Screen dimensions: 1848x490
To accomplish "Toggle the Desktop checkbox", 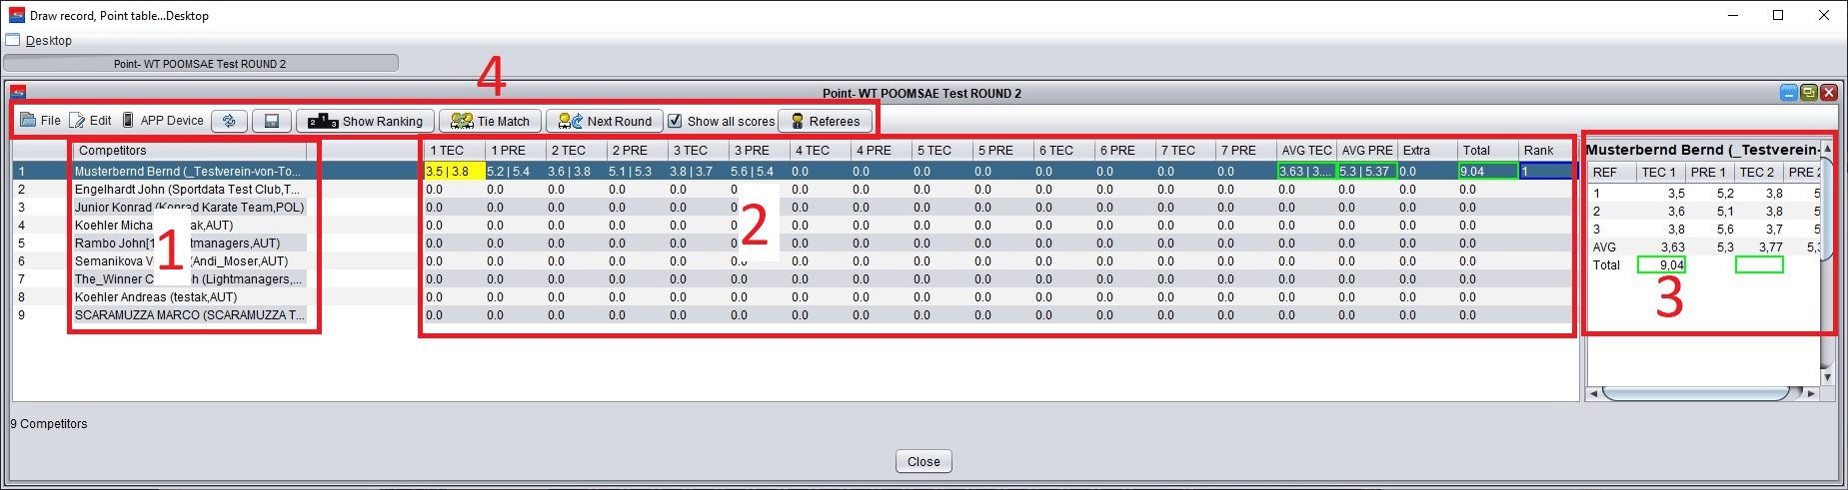I will click(x=13, y=40).
